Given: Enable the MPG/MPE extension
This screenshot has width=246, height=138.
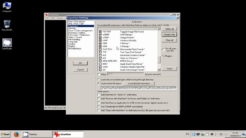Looking at the screenshot, I should [x=100, y=61].
